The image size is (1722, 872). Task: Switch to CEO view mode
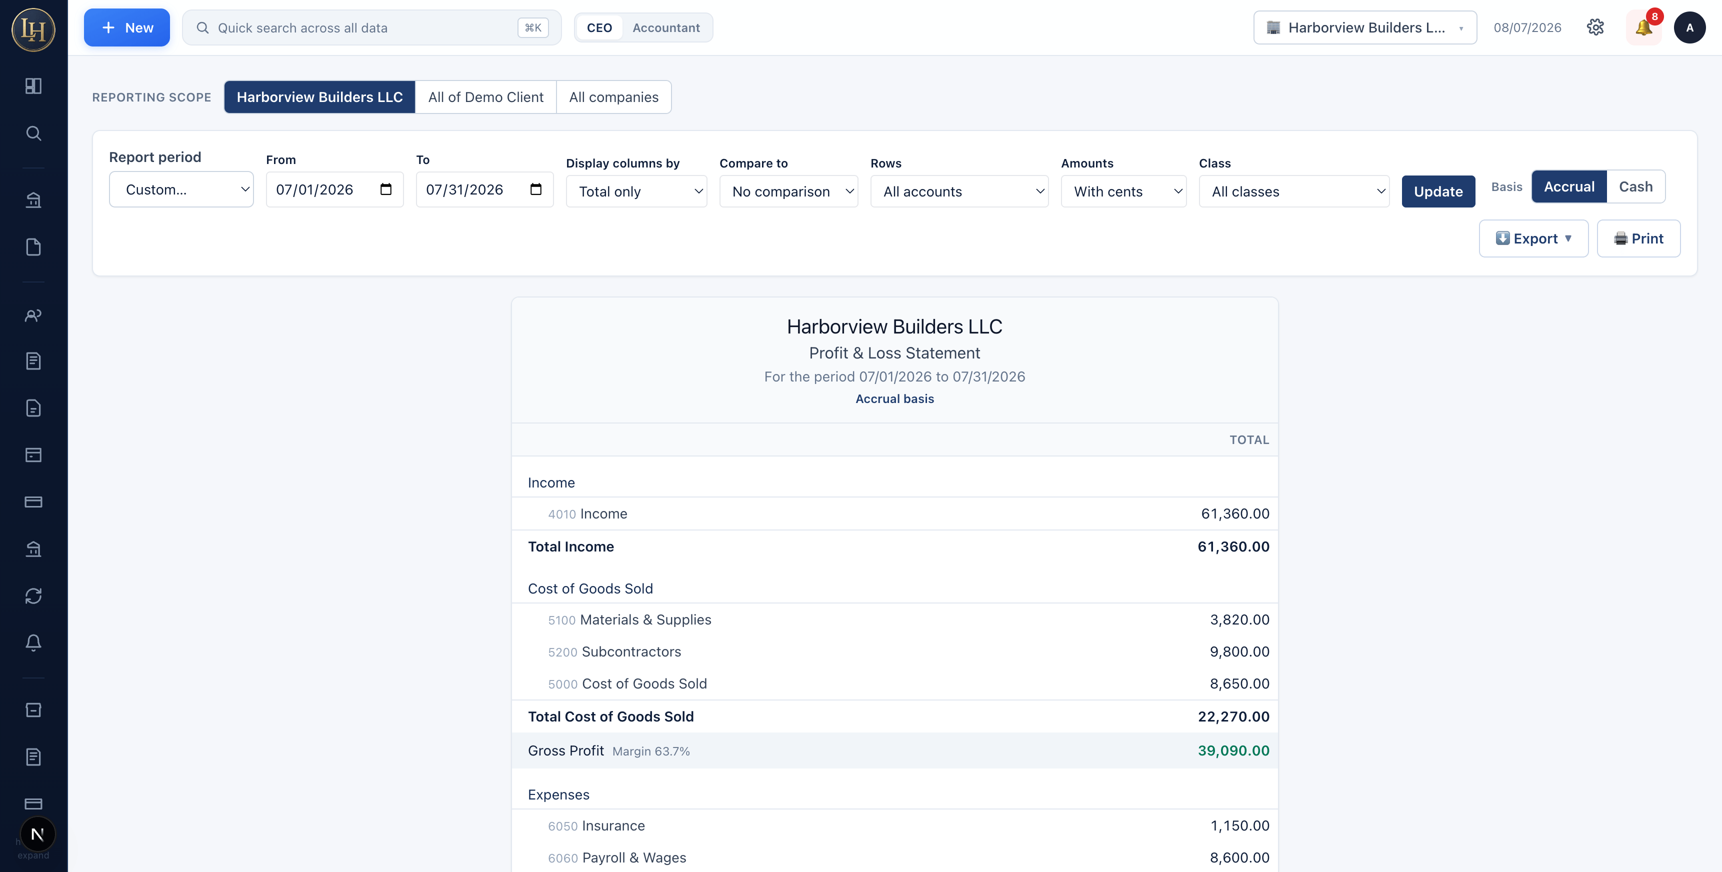599,27
